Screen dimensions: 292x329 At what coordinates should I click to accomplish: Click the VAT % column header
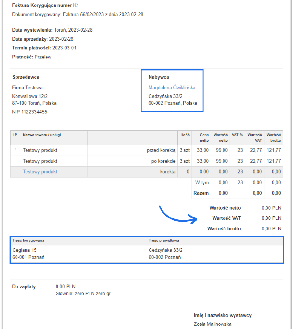coord(237,135)
